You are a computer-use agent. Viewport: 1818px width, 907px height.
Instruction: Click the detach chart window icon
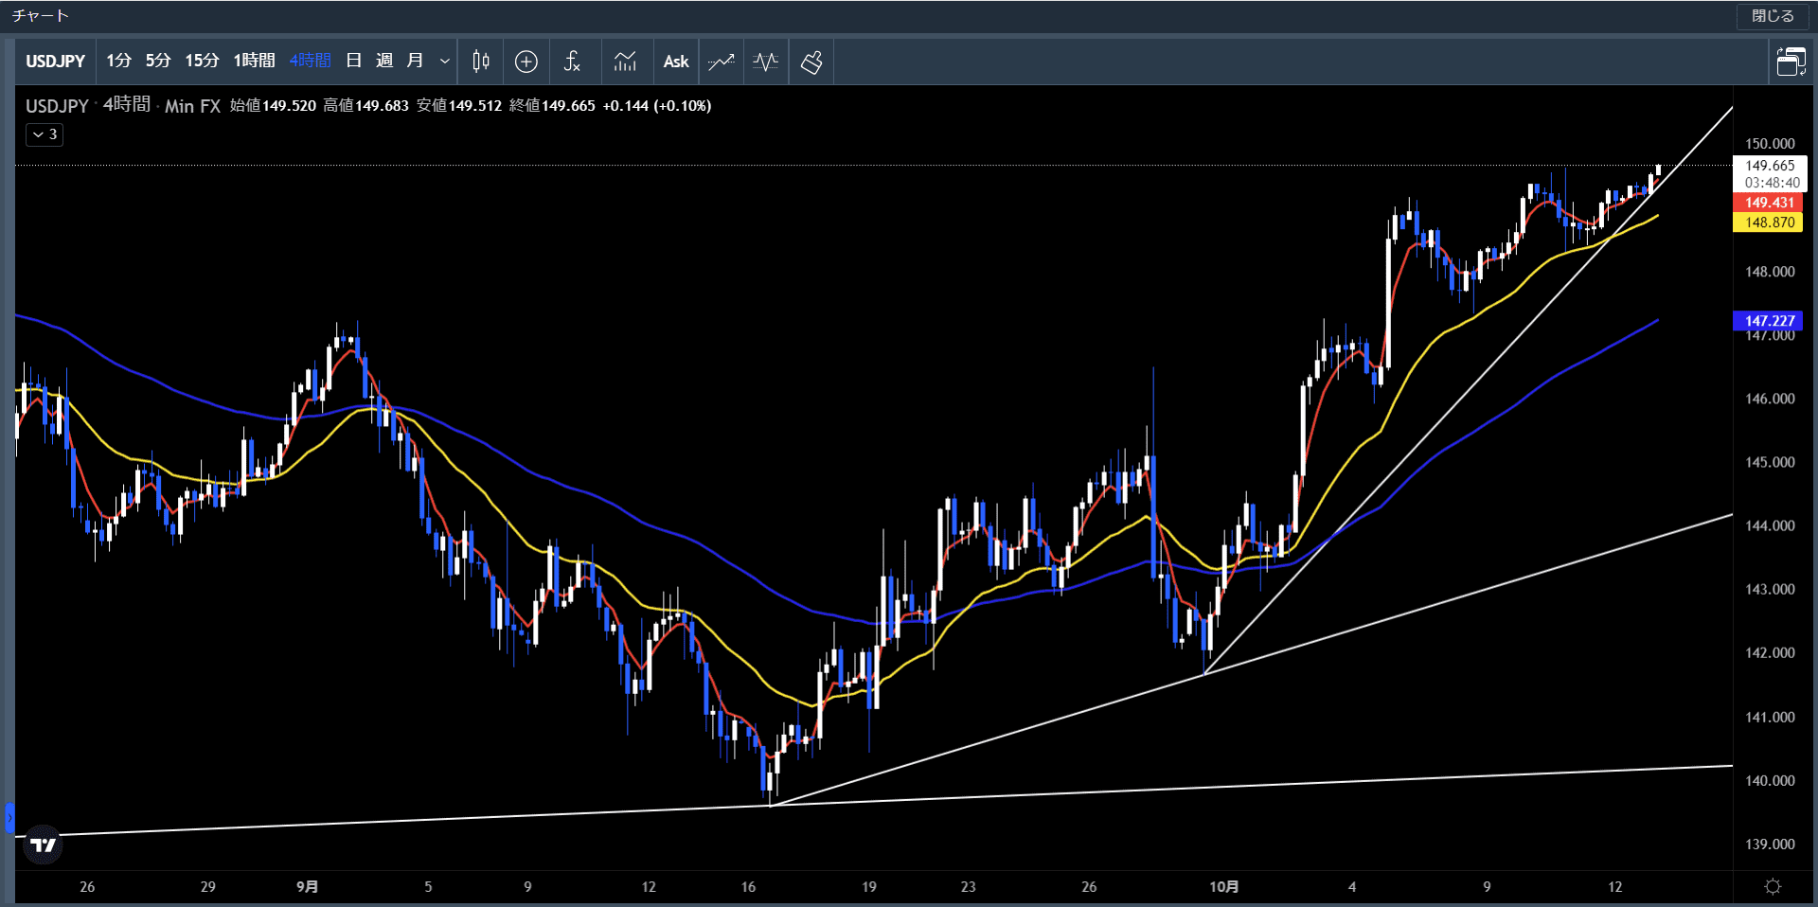tap(1791, 62)
